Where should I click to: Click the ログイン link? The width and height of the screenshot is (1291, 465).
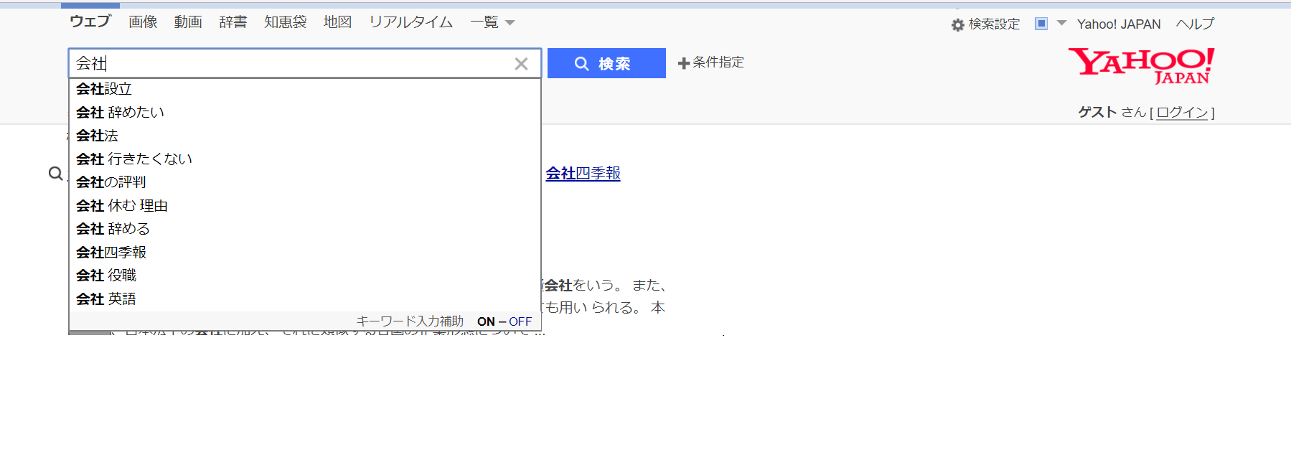[1182, 113]
